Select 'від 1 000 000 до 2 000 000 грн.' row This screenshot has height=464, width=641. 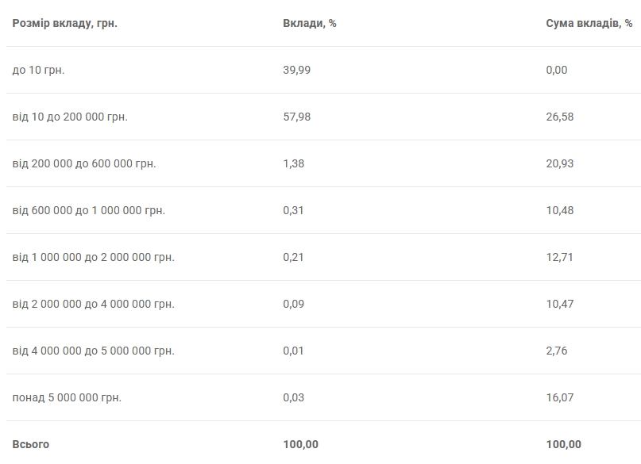click(94, 257)
